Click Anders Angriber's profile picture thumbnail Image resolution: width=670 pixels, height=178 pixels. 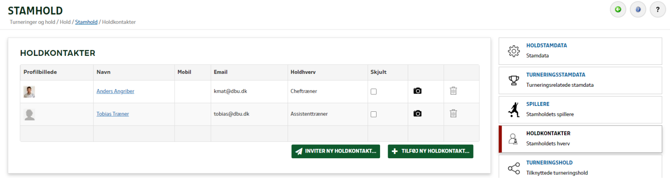pyautogui.click(x=29, y=92)
